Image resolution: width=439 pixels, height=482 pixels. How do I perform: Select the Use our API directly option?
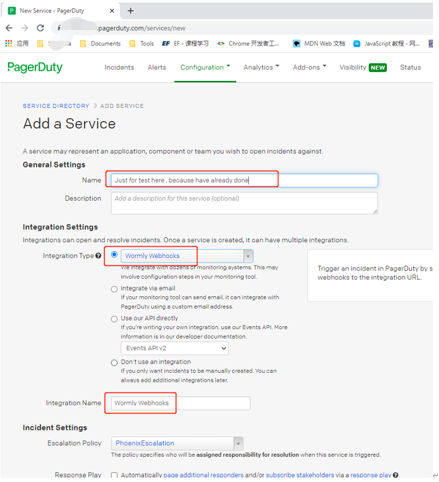(x=114, y=319)
